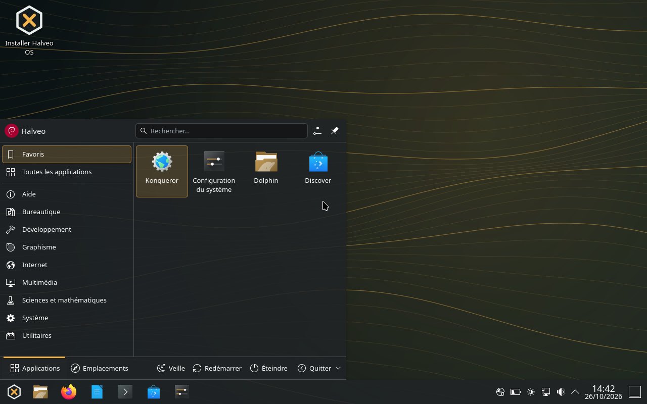Open the globe clock tray icon

point(500,392)
